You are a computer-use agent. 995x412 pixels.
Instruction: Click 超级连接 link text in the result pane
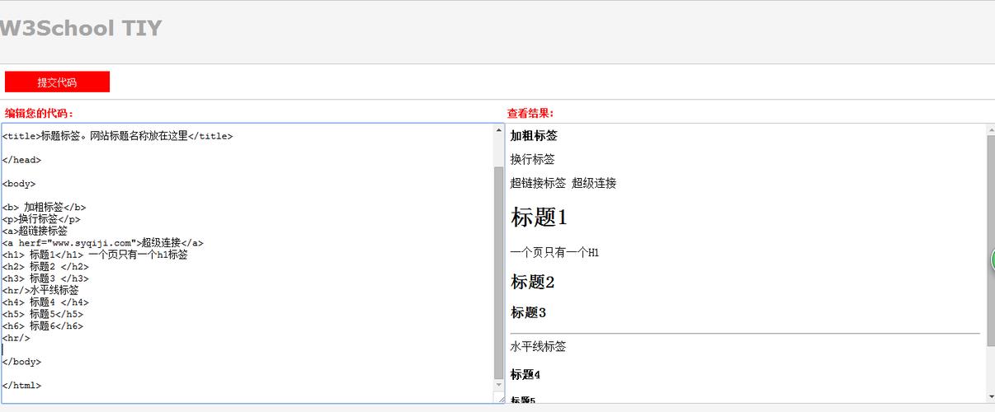(594, 183)
